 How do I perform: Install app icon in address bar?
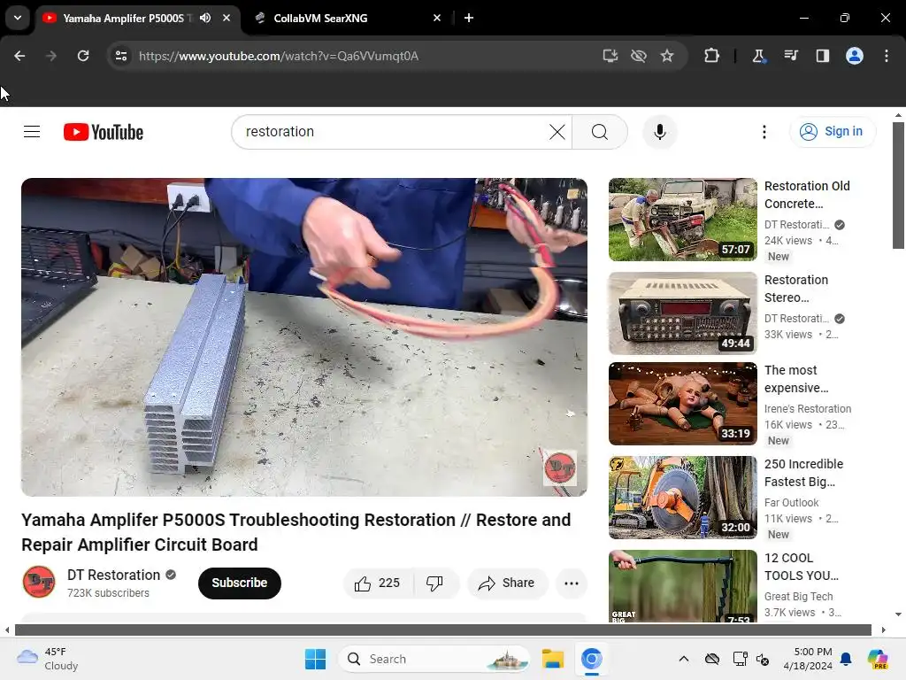pyautogui.click(x=610, y=56)
